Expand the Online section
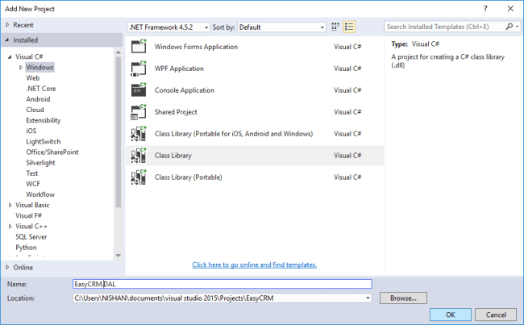524x325 pixels. pyautogui.click(x=7, y=267)
